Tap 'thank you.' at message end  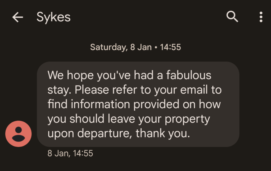pyautogui.click(x=163, y=134)
